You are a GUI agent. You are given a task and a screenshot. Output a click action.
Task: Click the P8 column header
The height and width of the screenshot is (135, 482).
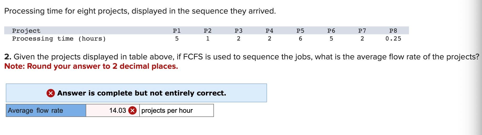click(393, 31)
